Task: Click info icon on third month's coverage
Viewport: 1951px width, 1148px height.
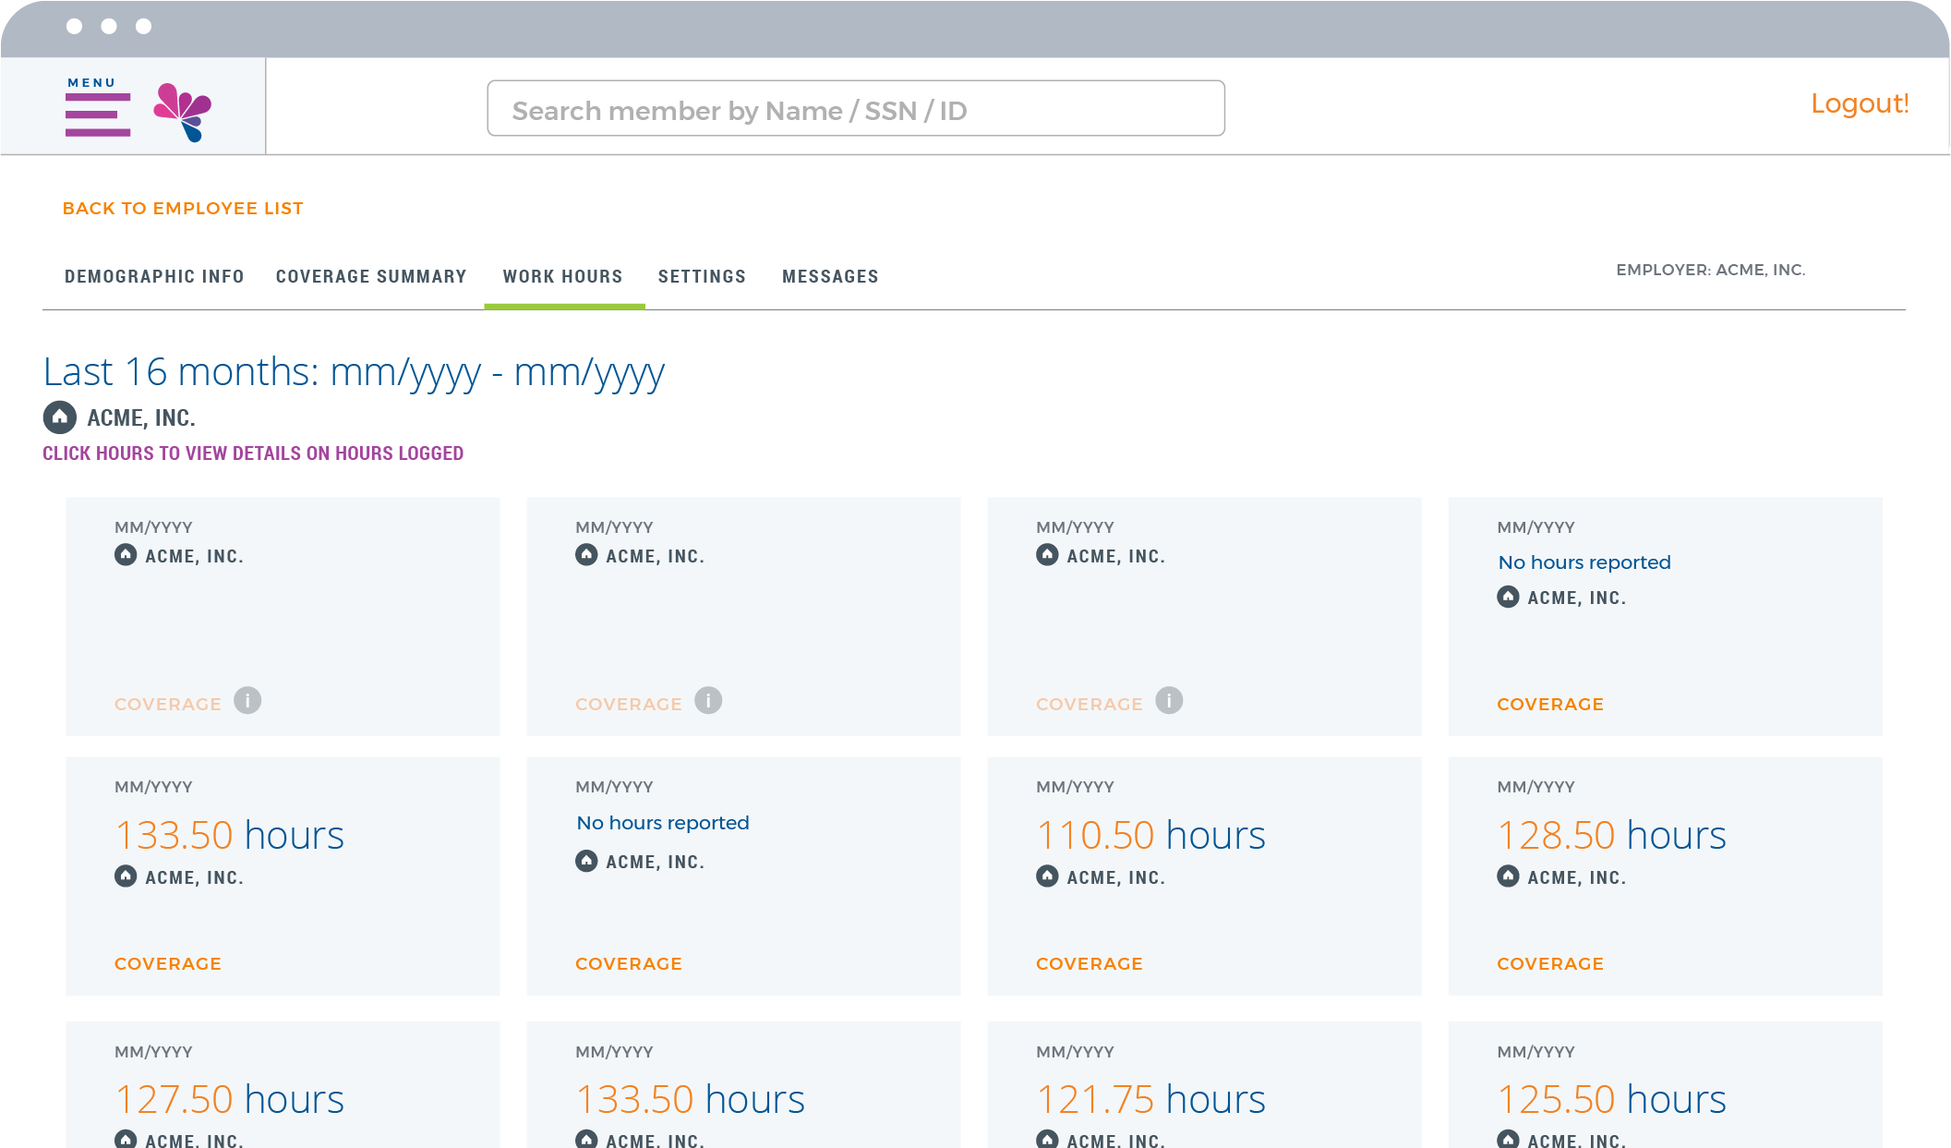Action: click(1169, 701)
